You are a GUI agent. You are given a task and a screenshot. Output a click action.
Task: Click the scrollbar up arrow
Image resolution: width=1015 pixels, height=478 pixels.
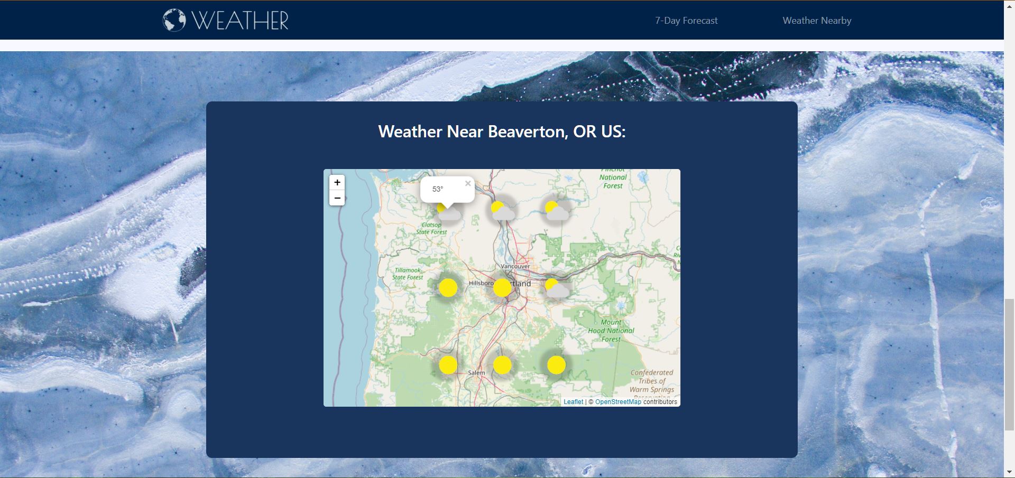tap(1009, 5)
